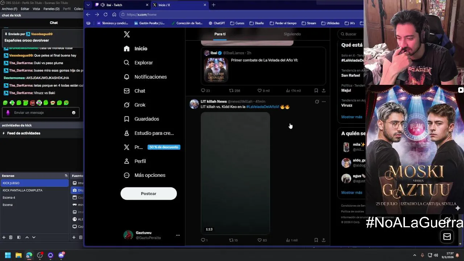
Task: Close the Inicio / X browser tab
Action: [205, 5]
